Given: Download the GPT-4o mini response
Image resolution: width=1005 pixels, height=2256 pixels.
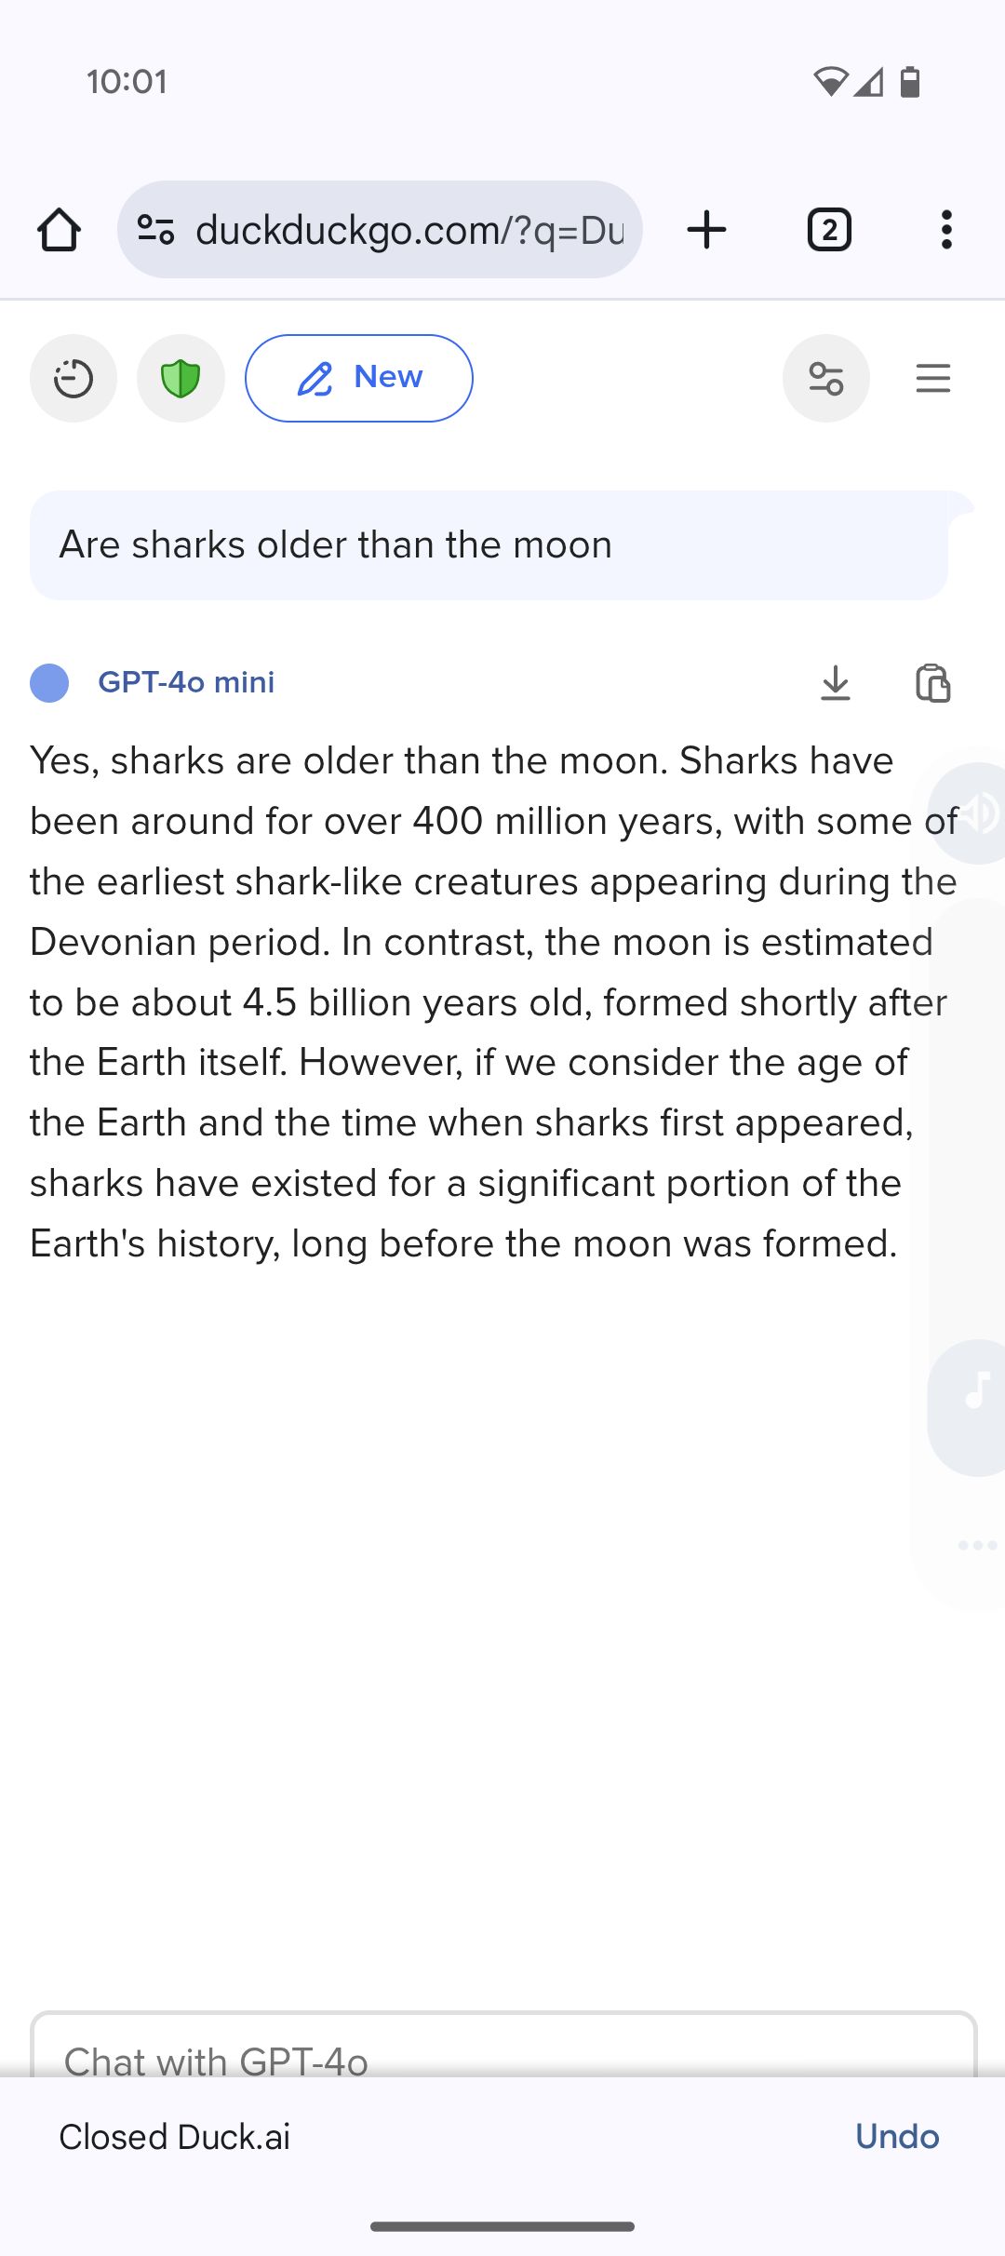Looking at the screenshot, I should (x=836, y=683).
